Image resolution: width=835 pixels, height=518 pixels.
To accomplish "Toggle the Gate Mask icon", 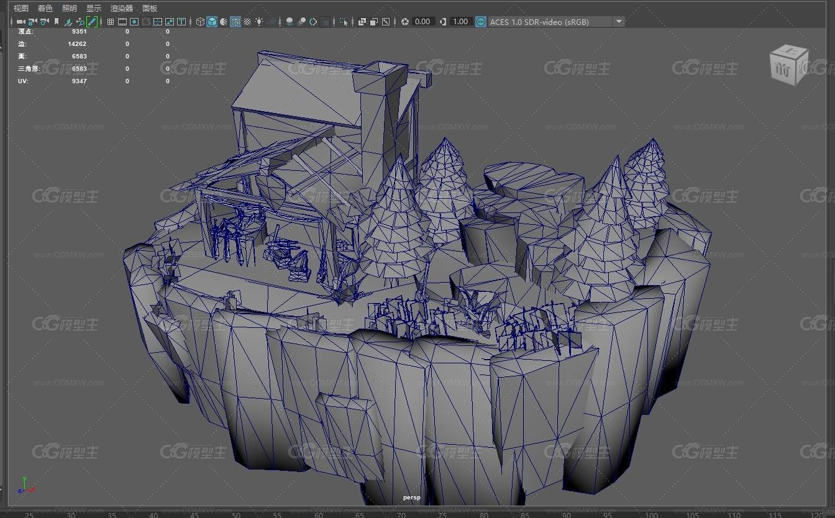I will coord(146,22).
